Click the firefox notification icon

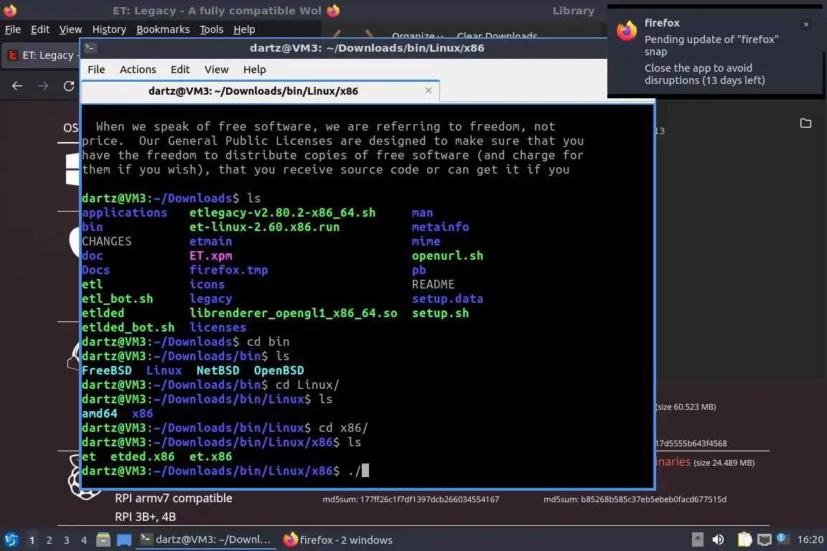pos(627,31)
